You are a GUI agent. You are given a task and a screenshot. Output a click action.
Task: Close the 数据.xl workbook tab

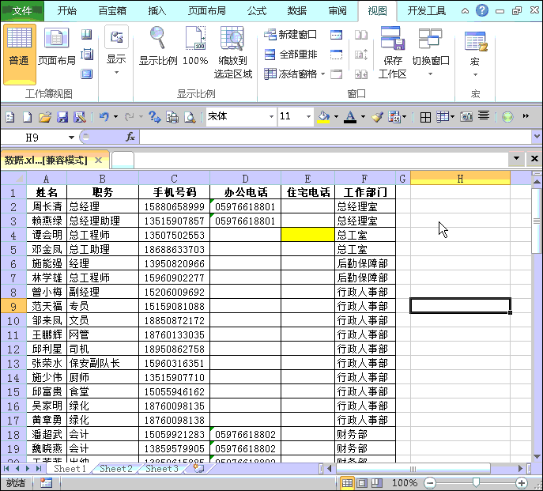(x=98, y=160)
